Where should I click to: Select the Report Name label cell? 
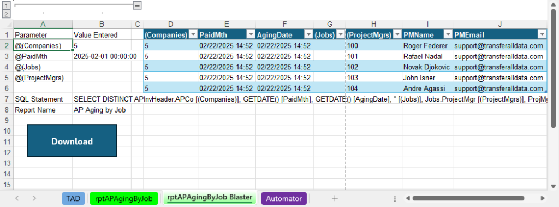43,110
